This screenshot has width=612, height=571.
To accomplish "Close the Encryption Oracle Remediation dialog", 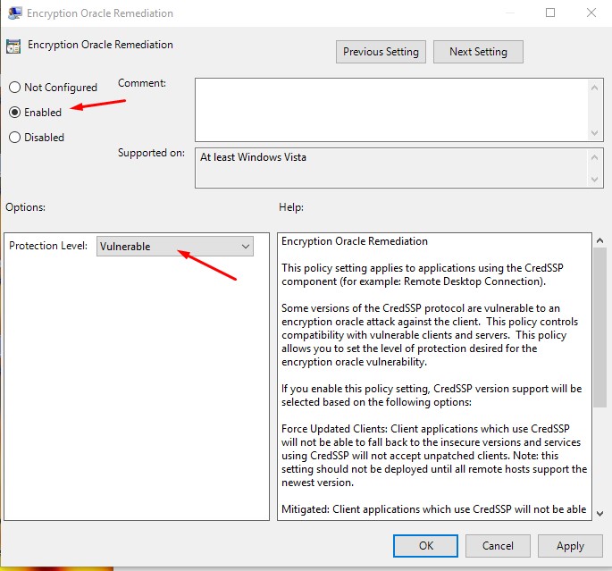I will click(x=590, y=13).
